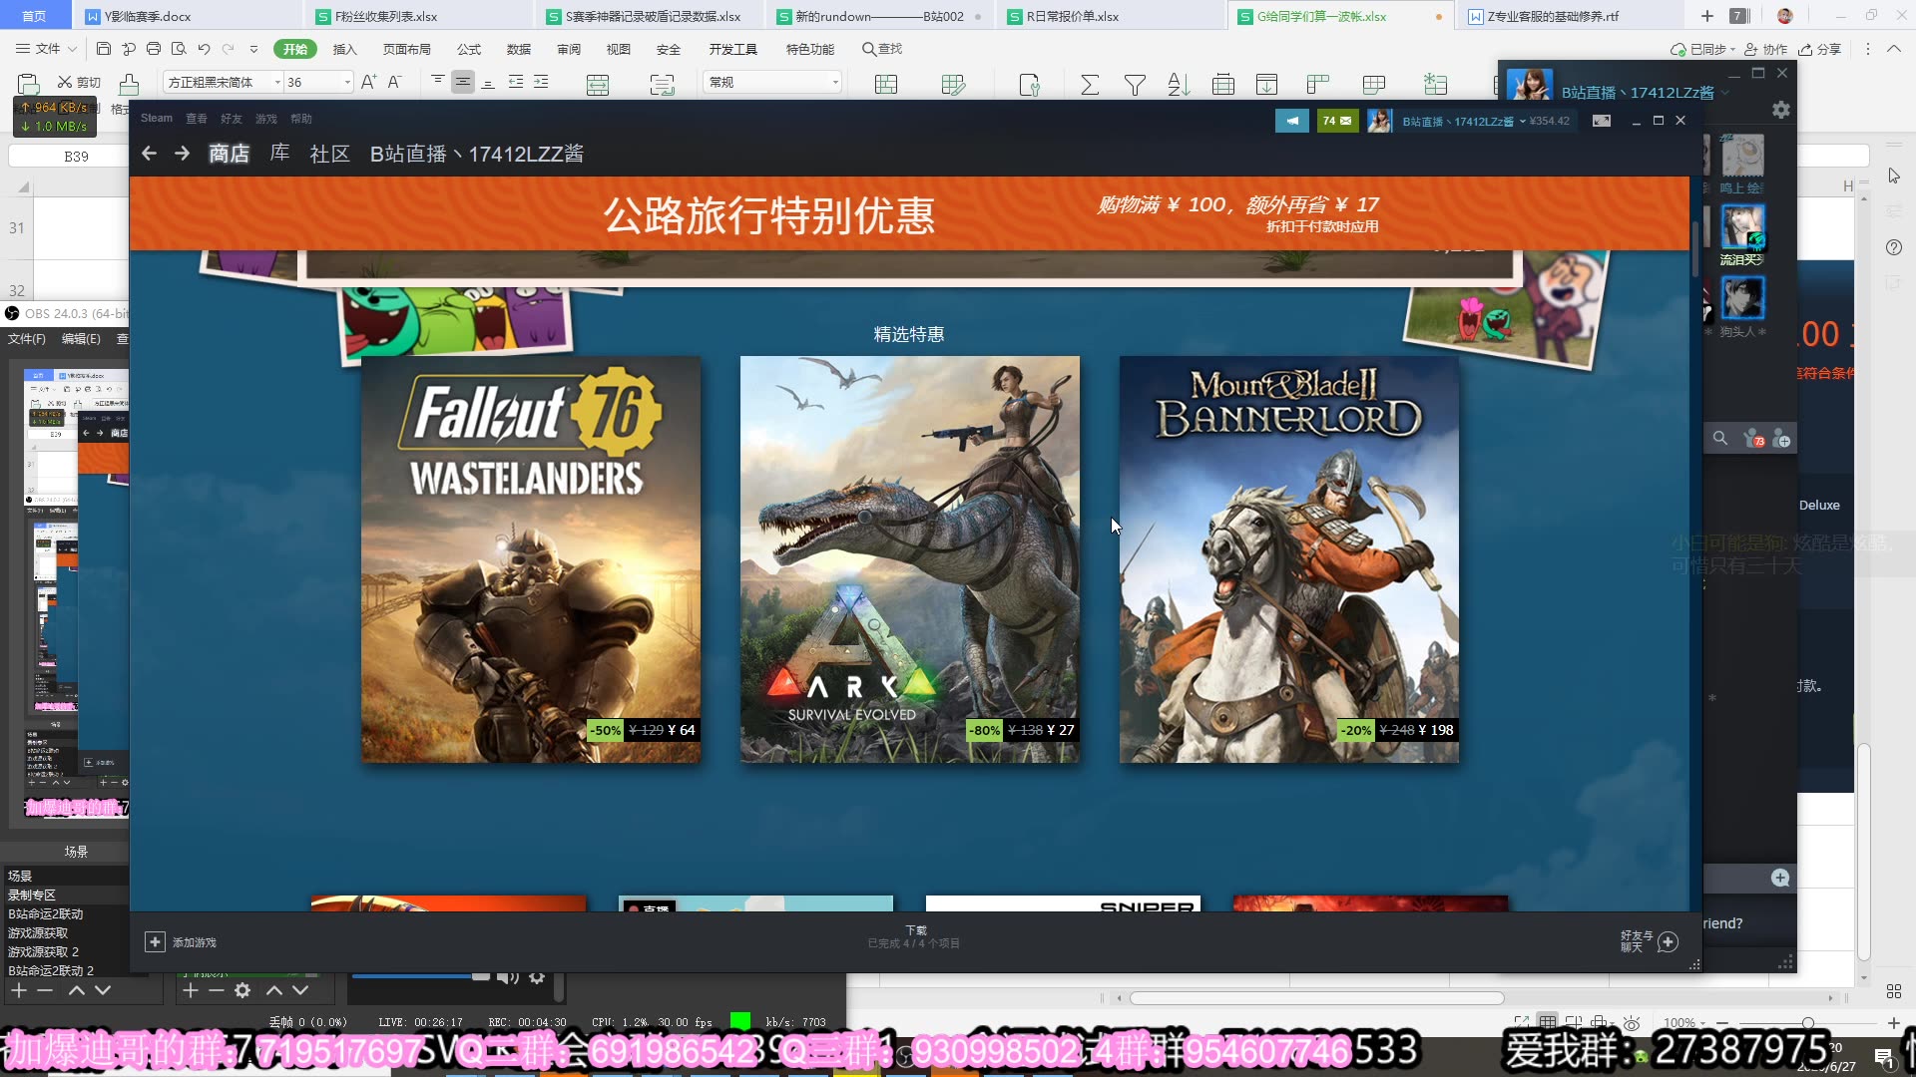Open quick access toolbar customize dropdown
The image size is (1916, 1077).
pos(253,49)
